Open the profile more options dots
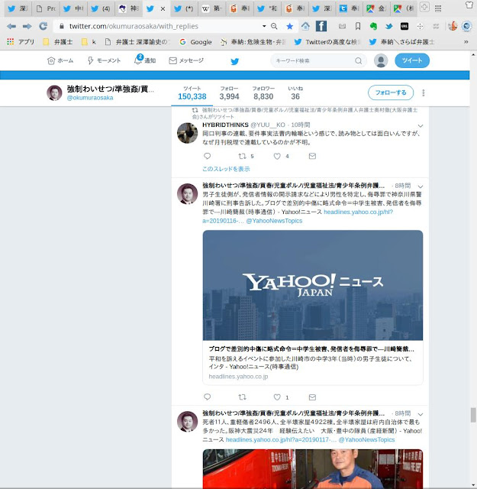Image resolution: width=477 pixels, height=489 pixels. (423, 93)
